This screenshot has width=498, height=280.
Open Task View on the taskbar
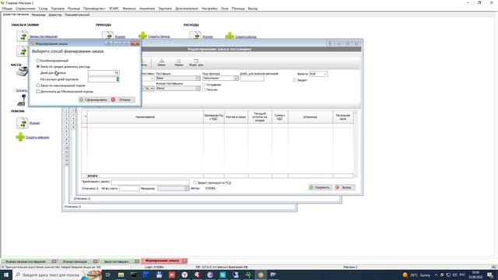click(107, 275)
